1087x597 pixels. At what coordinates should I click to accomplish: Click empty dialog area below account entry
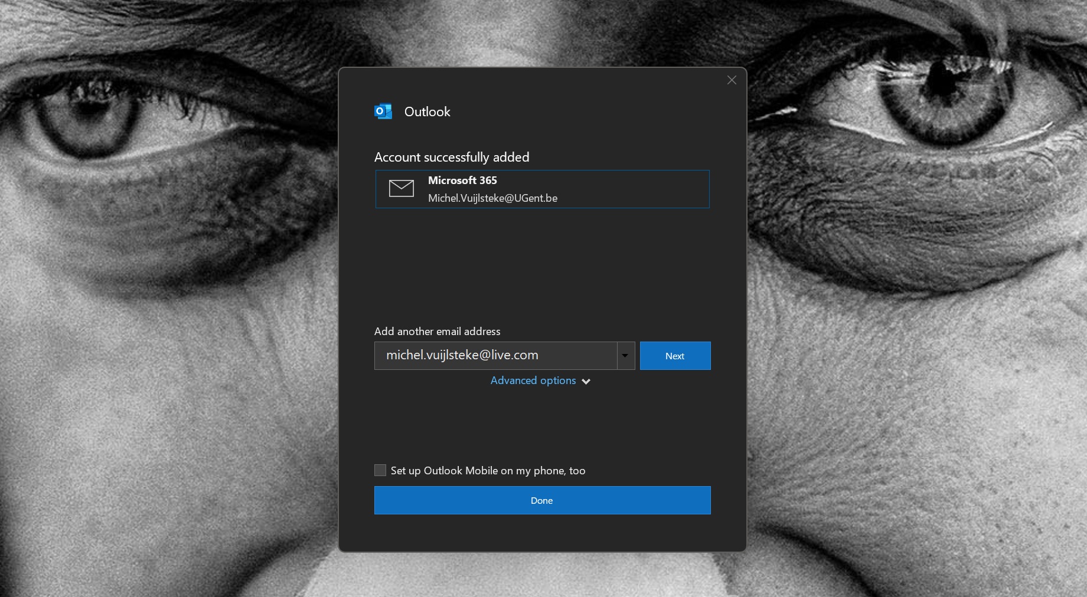coord(542,265)
